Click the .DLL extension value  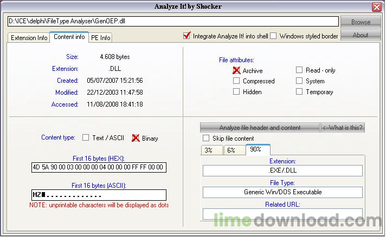(115, 69)
